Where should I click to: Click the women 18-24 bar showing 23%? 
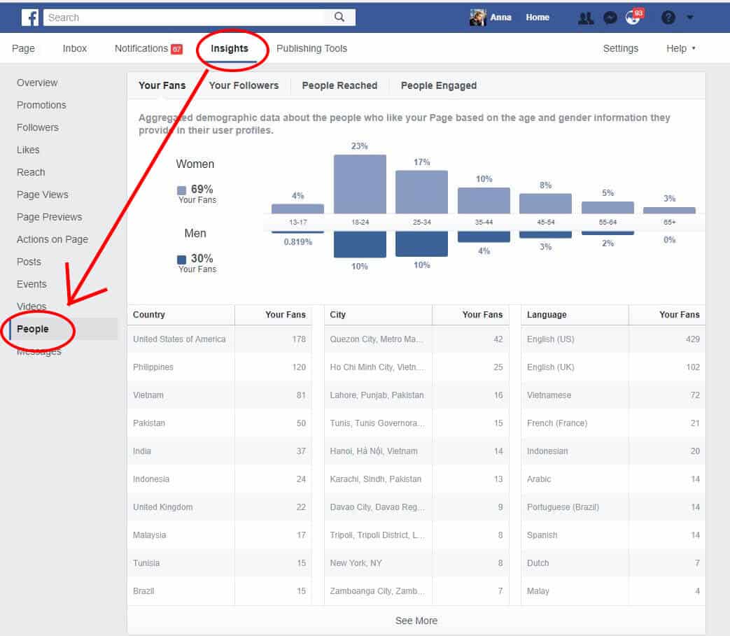360,184
